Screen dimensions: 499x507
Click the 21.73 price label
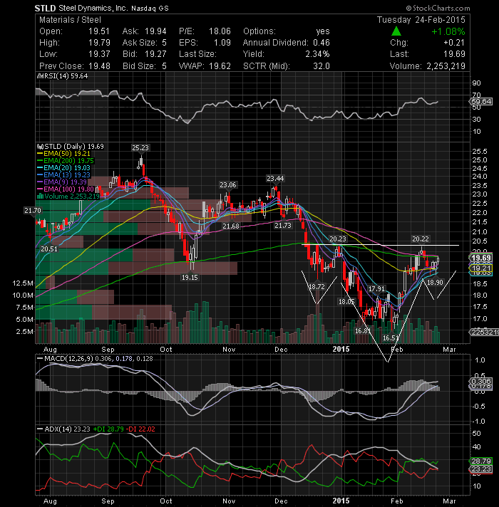click(283, 225)
